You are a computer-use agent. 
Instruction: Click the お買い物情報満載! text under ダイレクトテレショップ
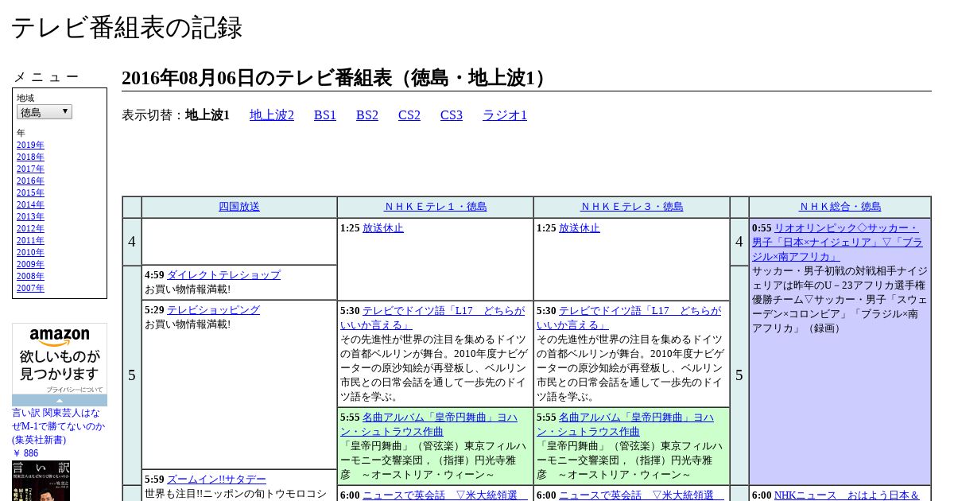click(x=188, y=289)
